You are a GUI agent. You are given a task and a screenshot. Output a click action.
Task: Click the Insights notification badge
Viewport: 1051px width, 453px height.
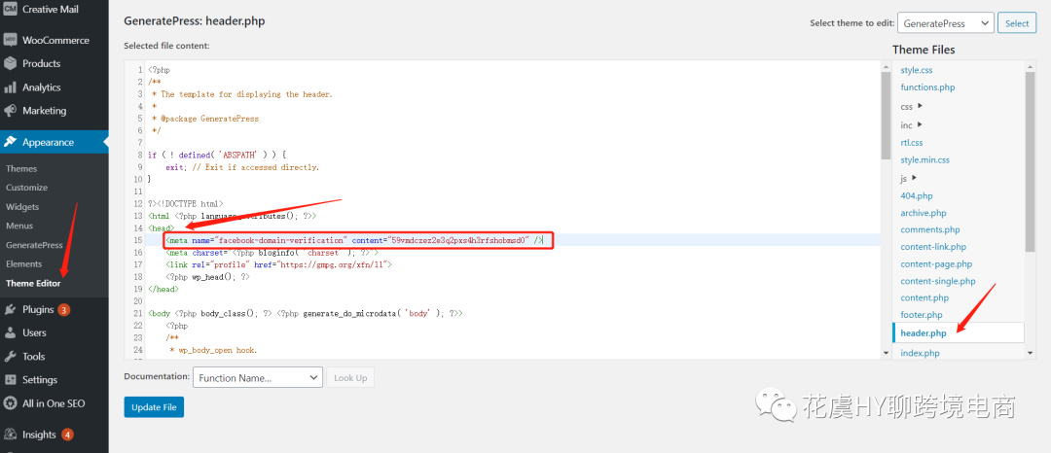click(68, 435)
